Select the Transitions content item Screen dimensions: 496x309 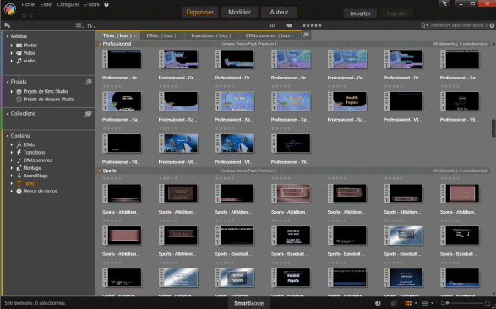pyautogui.click(x=34, y=153)
